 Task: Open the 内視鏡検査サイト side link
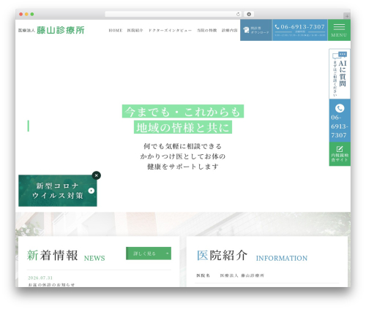coord(340,154)
